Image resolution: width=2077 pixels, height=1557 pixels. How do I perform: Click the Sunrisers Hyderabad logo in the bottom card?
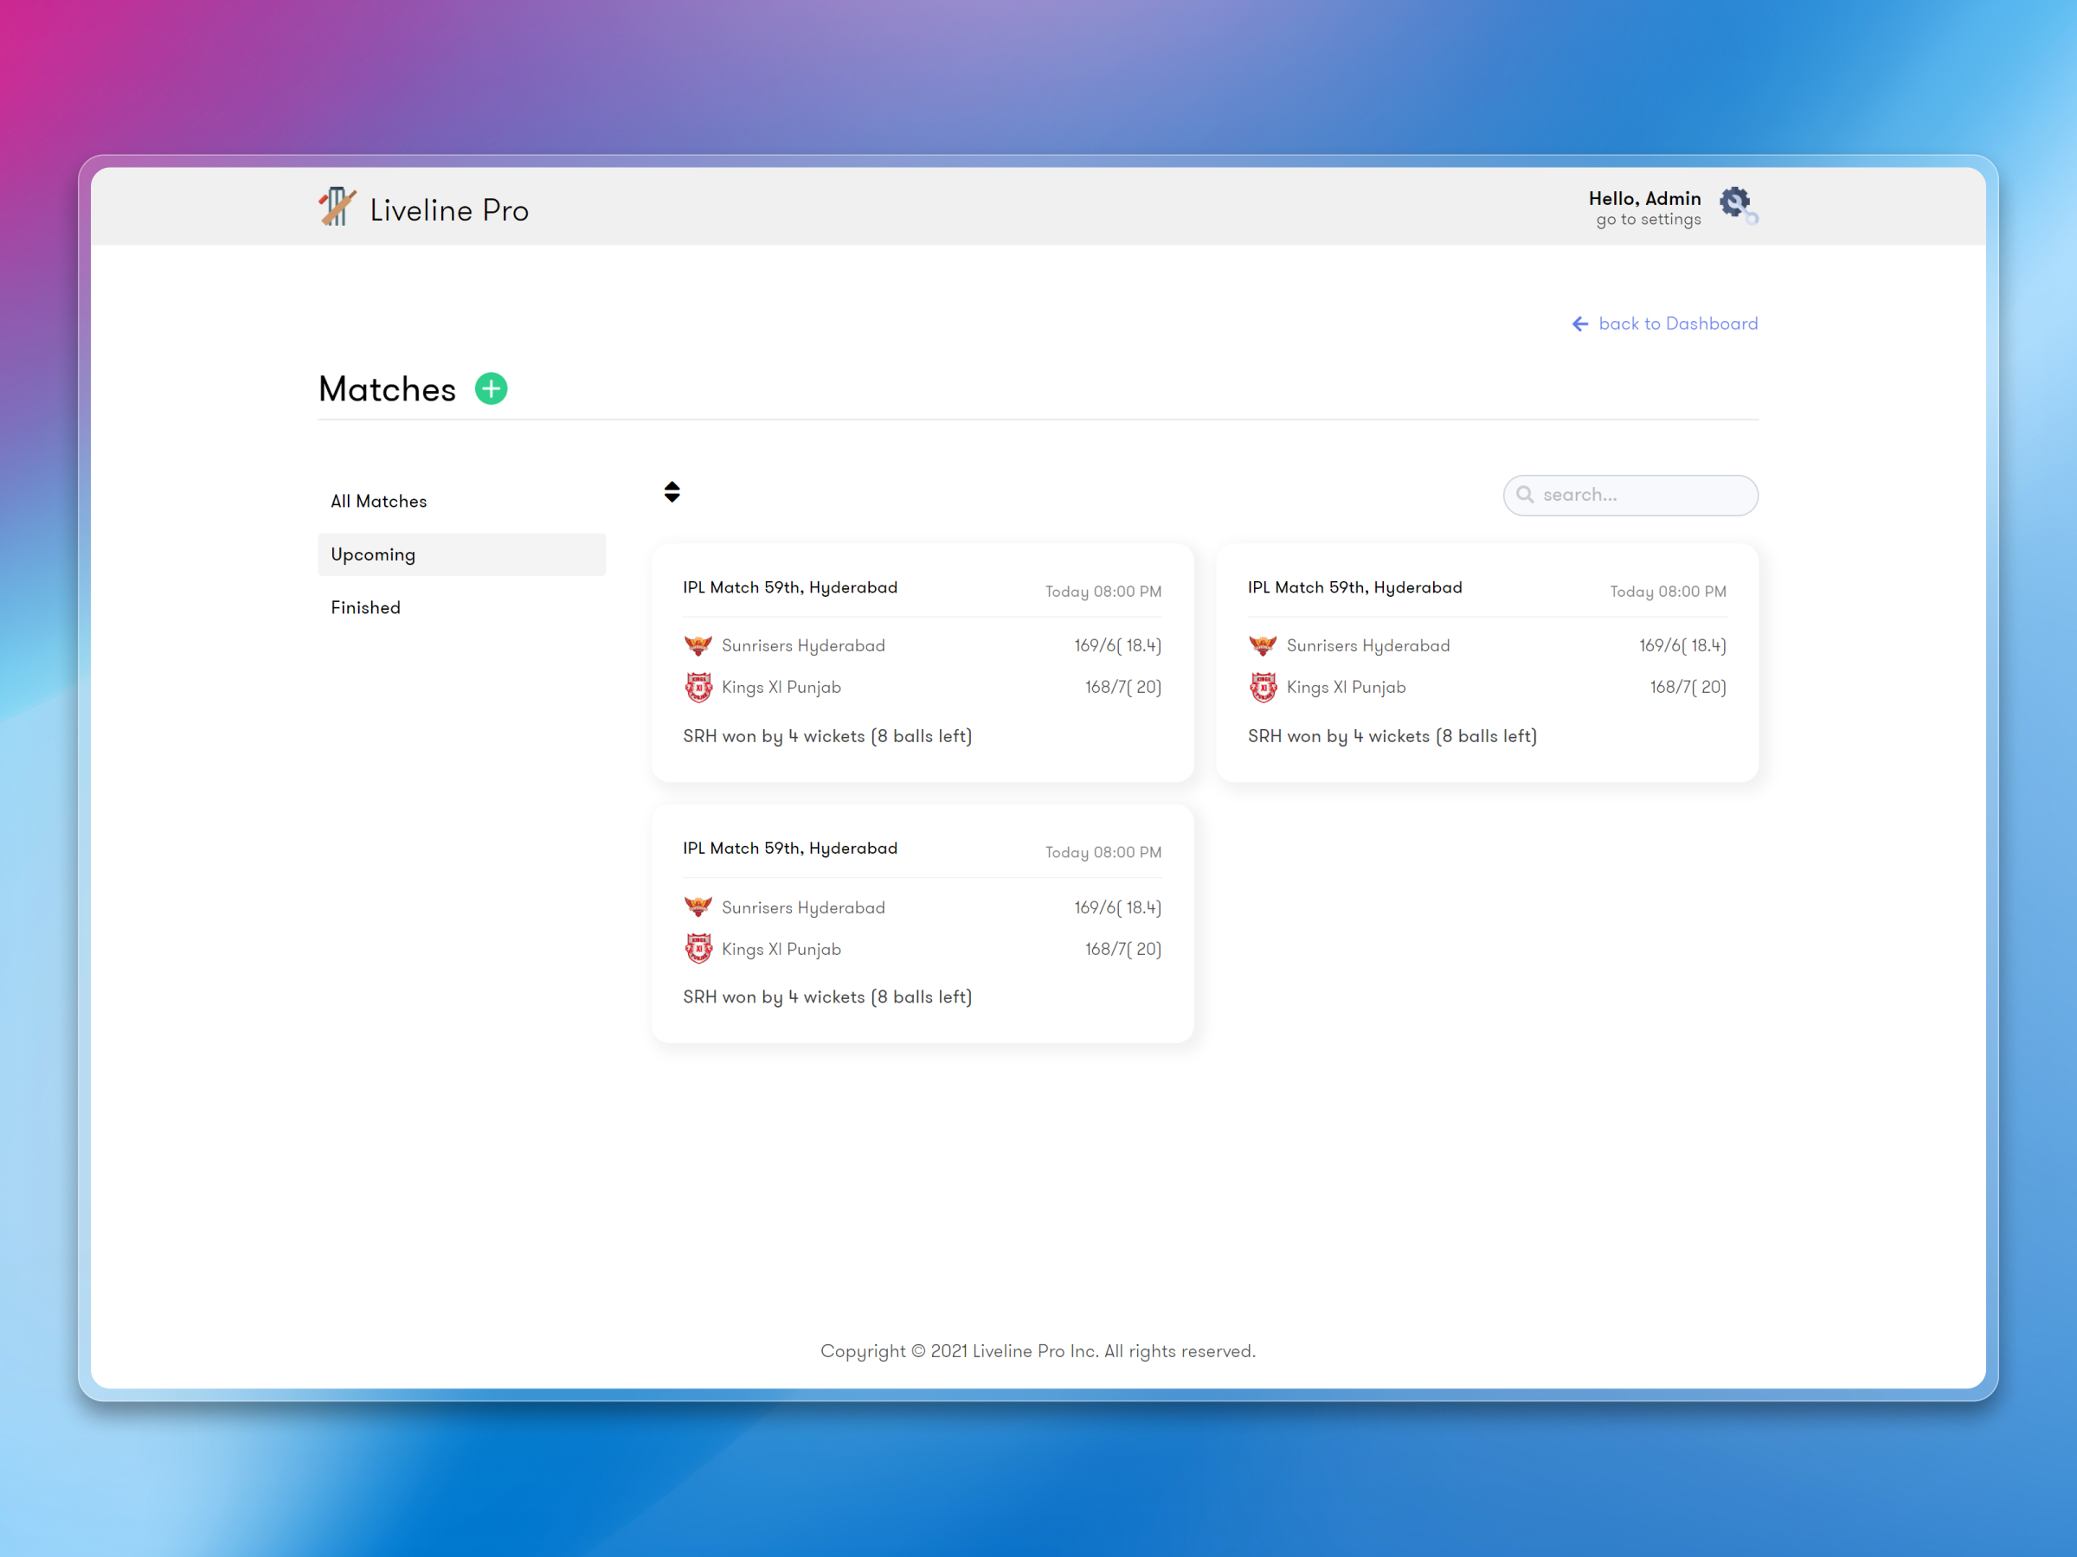(699, 907)
